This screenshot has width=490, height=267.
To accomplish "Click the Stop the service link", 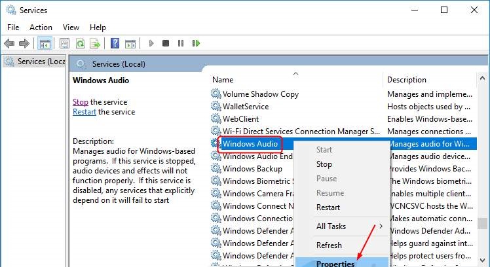I will [x=81, y=102].
